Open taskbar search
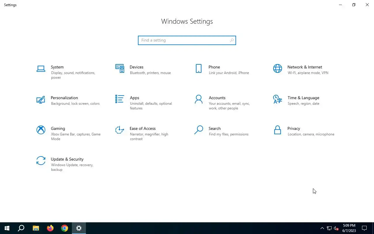Viewport: 374px width, 234px height. point(21,228)
